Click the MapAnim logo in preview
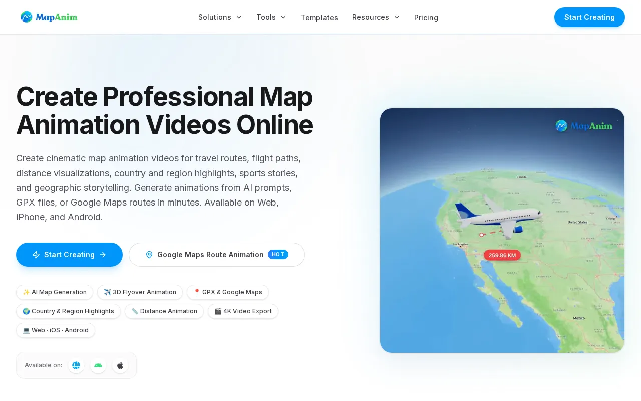This screenshot has height=401, width=641. [584, 126]
